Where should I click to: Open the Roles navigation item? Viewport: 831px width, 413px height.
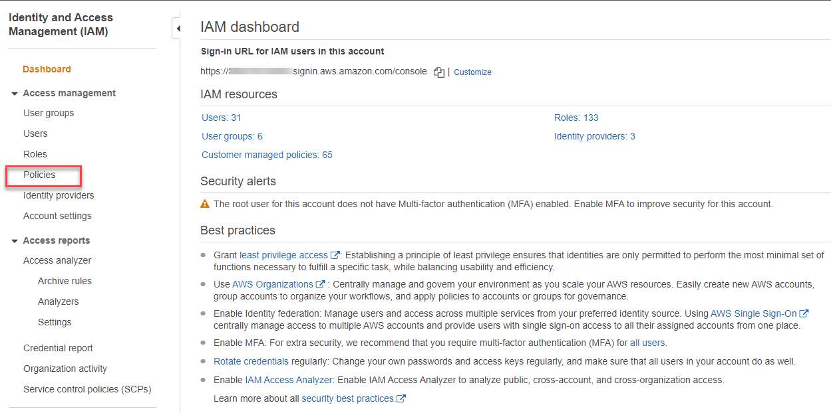click(35, 154)
